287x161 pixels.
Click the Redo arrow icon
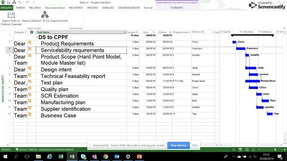coord(27,2)
